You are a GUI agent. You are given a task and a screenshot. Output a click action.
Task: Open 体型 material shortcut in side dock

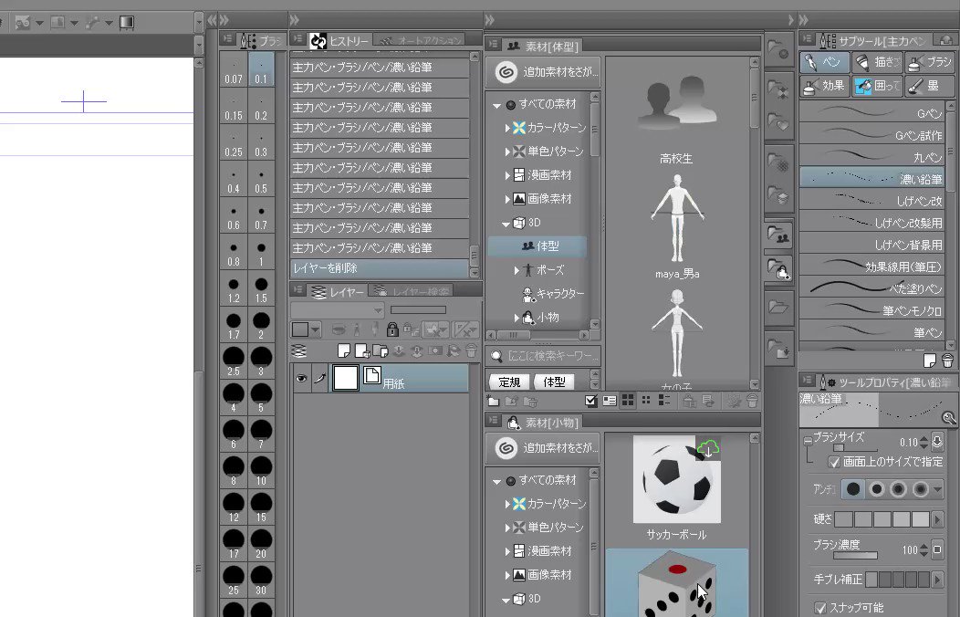pos(779,236)
